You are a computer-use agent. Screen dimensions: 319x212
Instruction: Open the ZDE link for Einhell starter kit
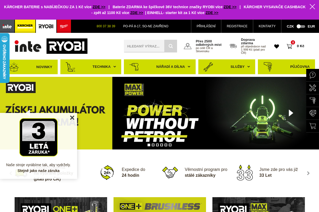(212, 13)
